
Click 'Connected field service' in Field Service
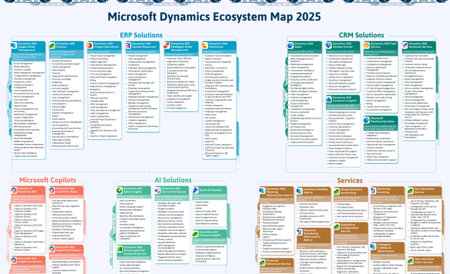click(378, 58)
